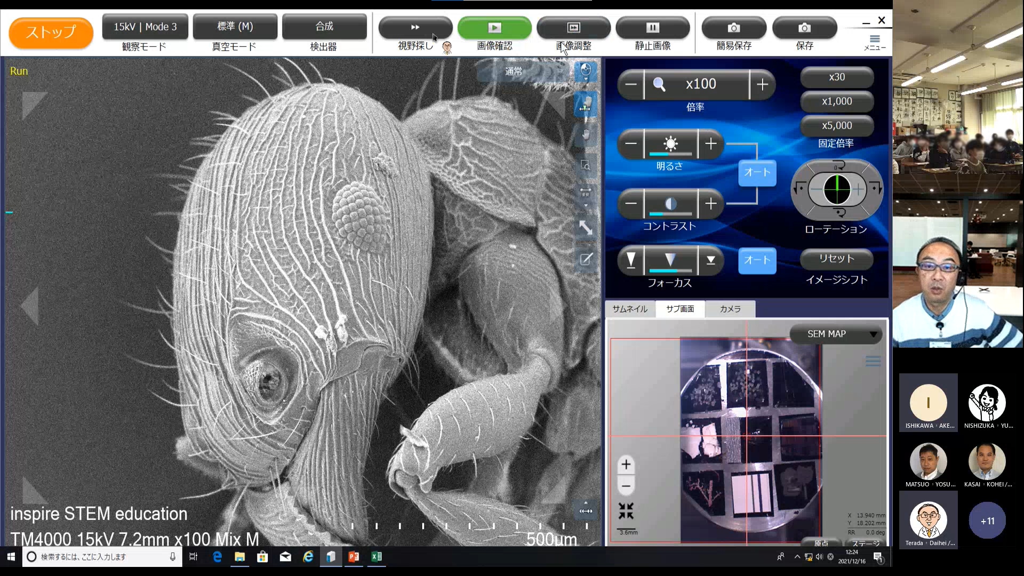This screenshot has height=576, width=1024.
Task: Open the scan mode disc icon dropdown
Action: 586,72
